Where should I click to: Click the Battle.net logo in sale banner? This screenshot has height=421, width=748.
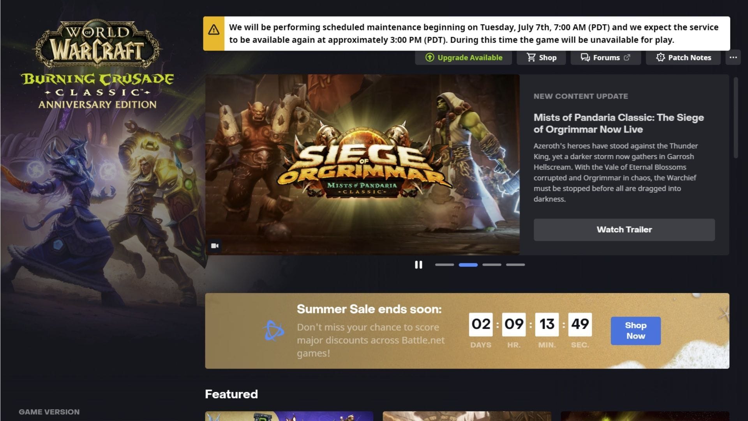click(273, 331)
